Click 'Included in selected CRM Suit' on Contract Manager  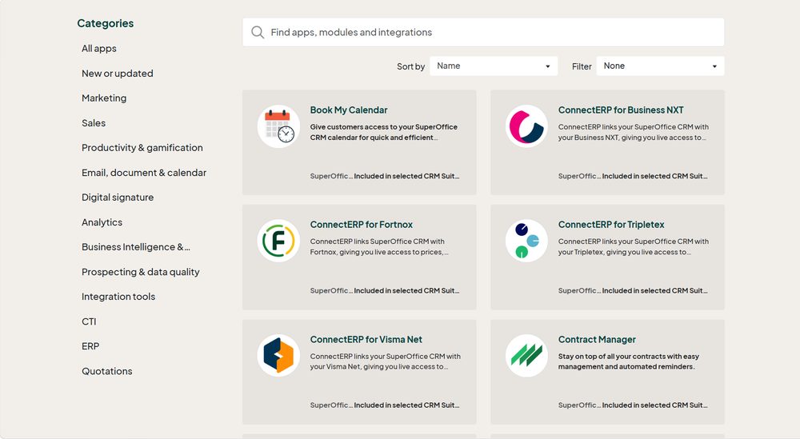[654, 405]
